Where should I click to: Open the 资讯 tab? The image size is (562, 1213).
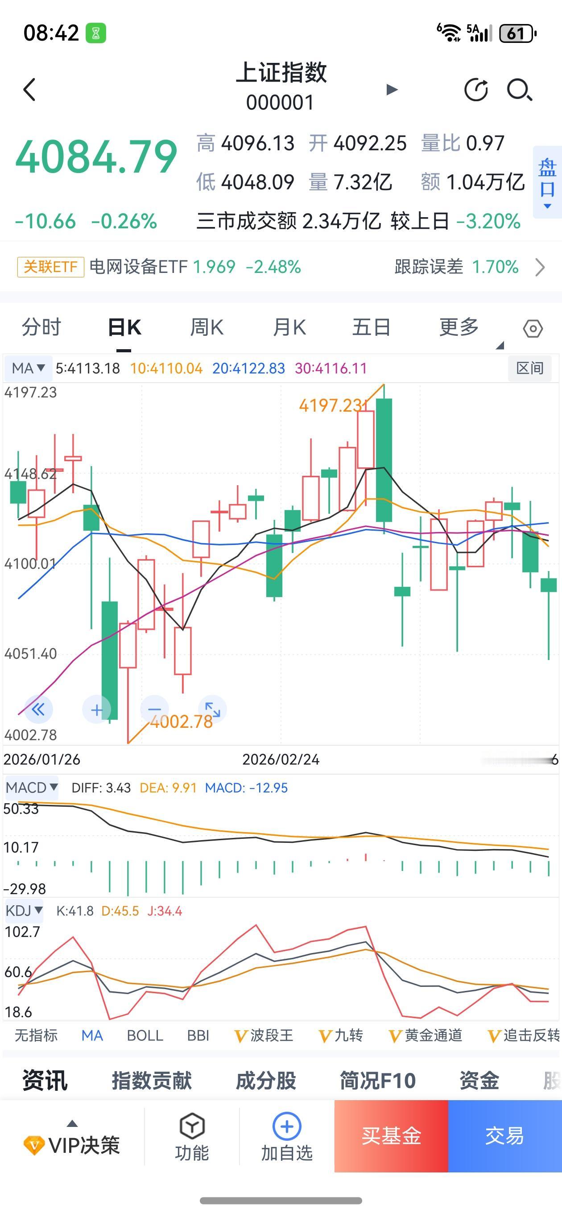[45, 1080]
